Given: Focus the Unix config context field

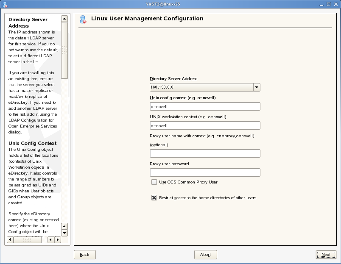Looking at the screenshot, I should (x=205, y=106).
